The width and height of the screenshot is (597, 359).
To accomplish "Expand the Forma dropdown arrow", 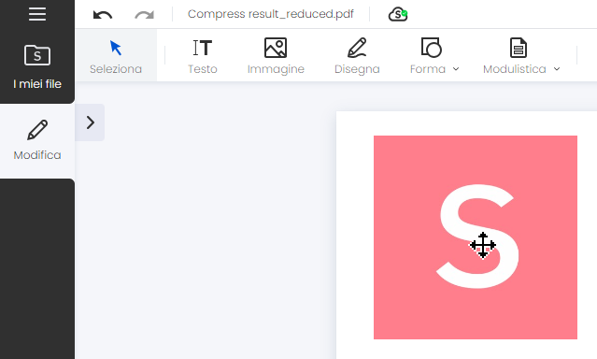I will 456,69.
